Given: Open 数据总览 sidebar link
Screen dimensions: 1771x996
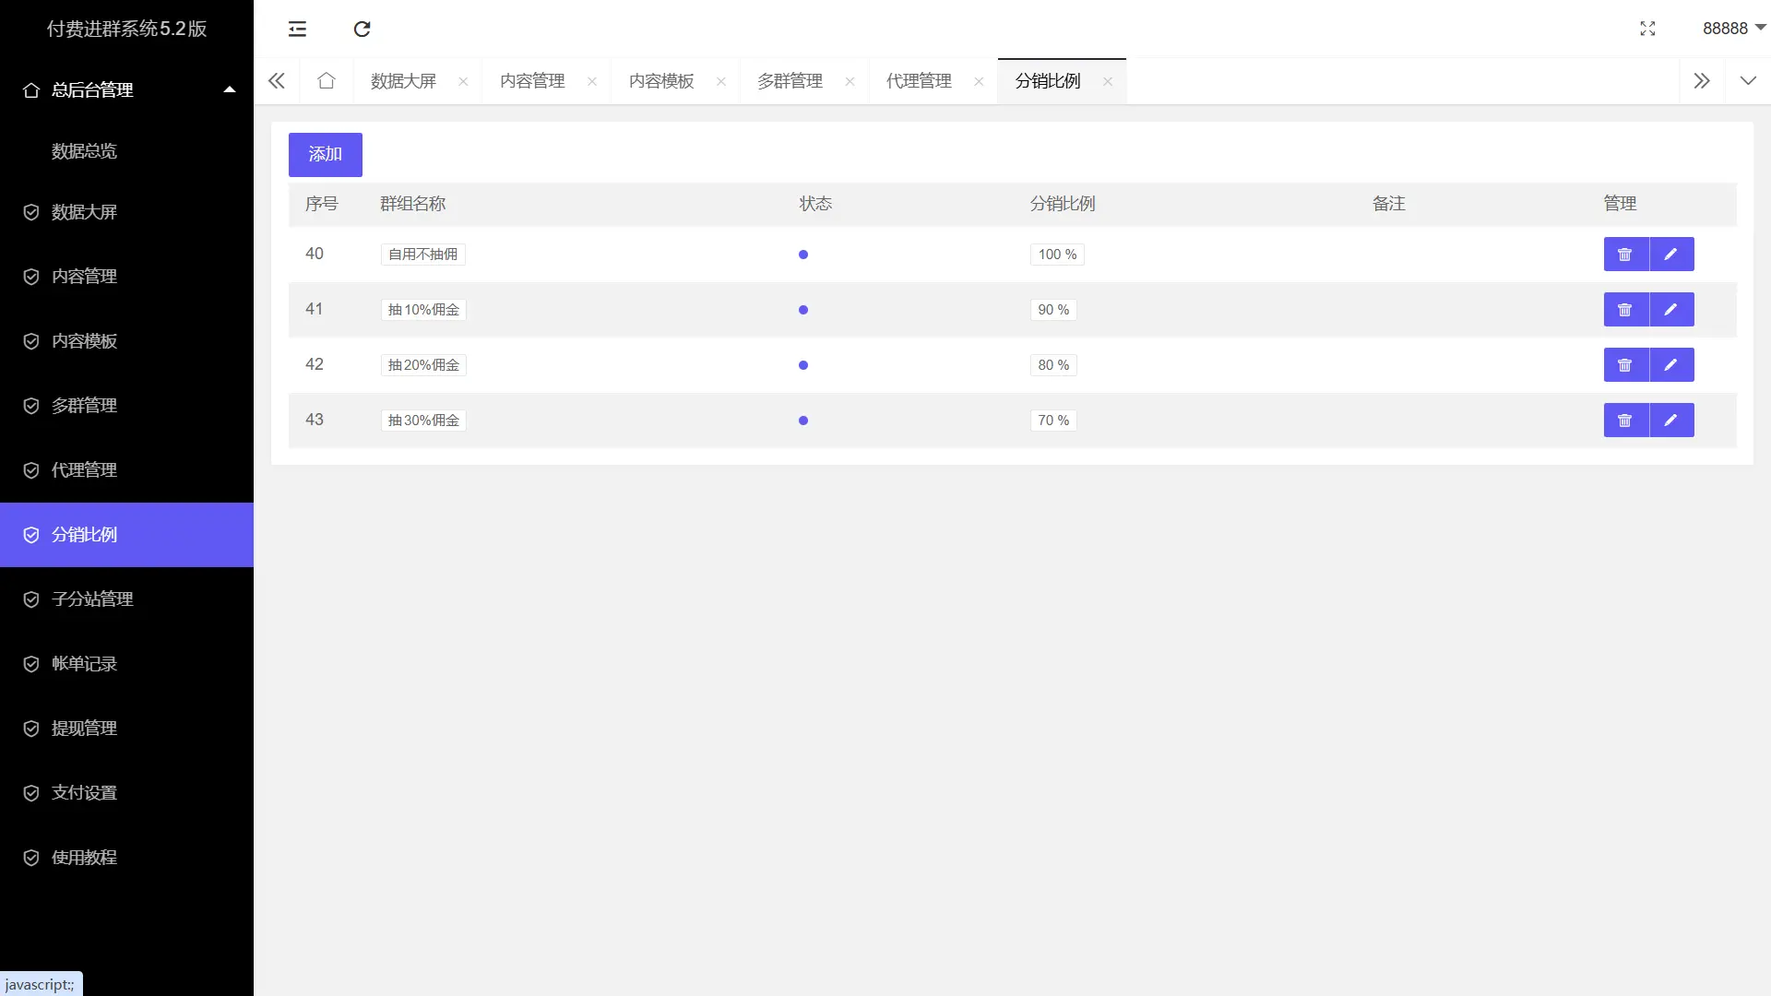Looking at the screenshot, I should pos(84,151).
